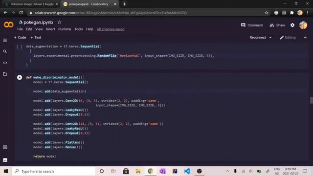This screenshot has height=176, width=313.
Task: Open Chrome profile avatar in toolbar
Action: pyautogui.click(x=300, y=13)
